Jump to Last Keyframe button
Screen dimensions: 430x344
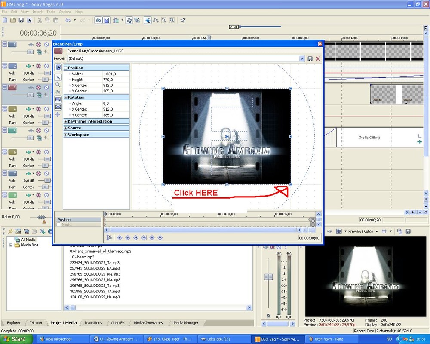tap(144, 237)
